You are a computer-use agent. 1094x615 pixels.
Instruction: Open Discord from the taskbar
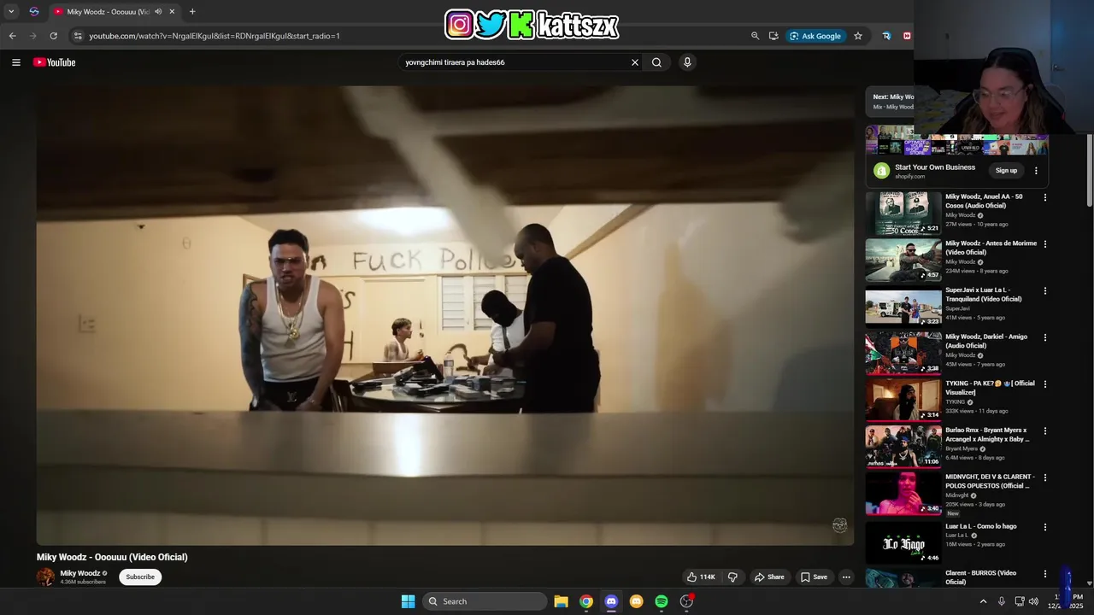(x=611, y=601)
